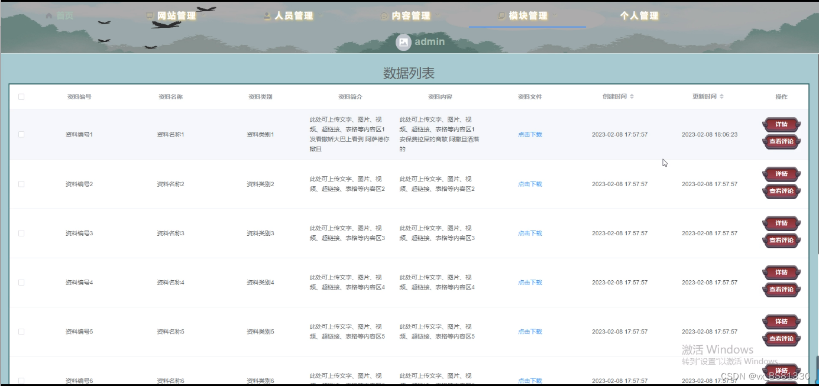Screen dimensions: 819x386
Task: Click update time 2023-02-08 18:06:23
Action: point(710,134)
